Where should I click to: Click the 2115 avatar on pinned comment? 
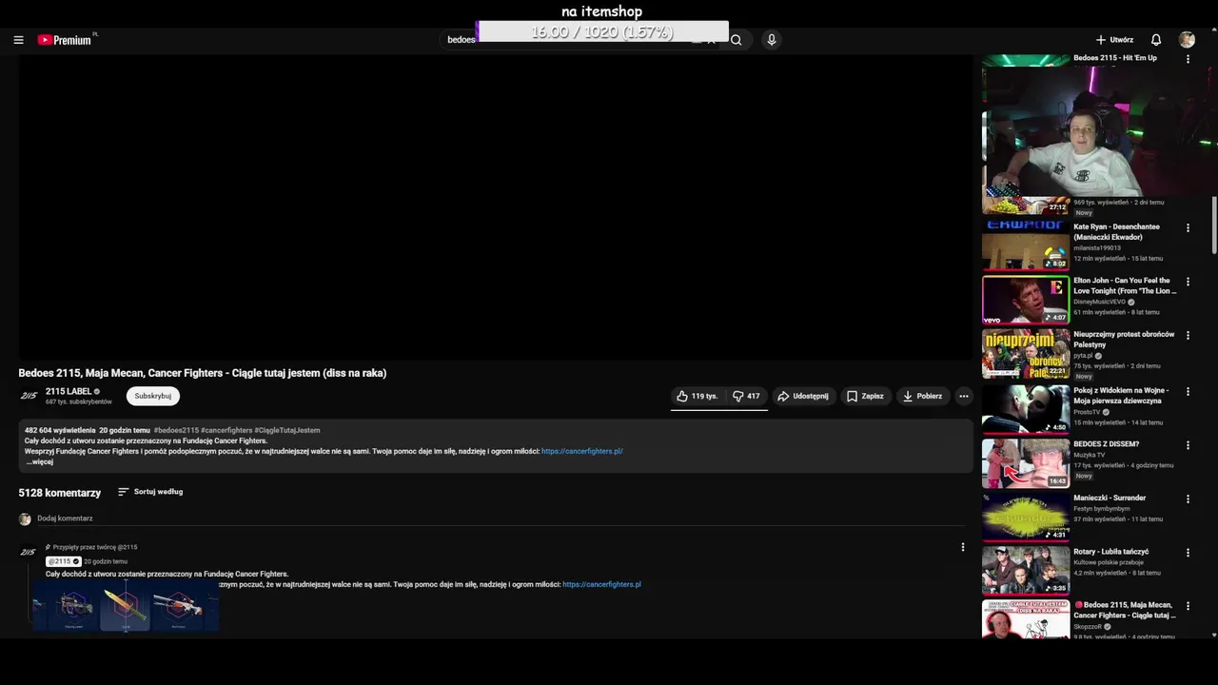(x=29, y=553)
